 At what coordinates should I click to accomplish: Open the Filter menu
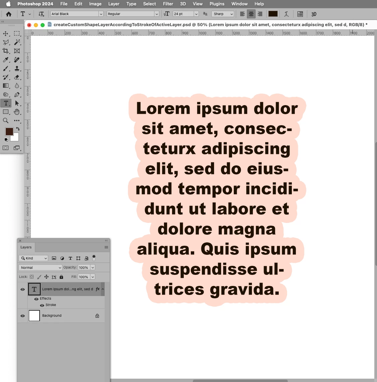pos(168,4)
